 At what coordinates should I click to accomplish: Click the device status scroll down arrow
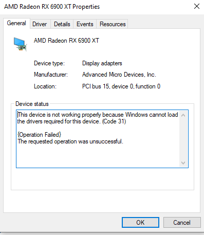click(x=183, y=162)
